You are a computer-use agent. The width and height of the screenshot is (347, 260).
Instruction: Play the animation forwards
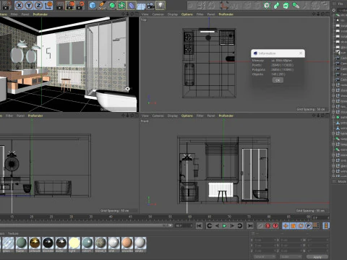tap(224, 226)
